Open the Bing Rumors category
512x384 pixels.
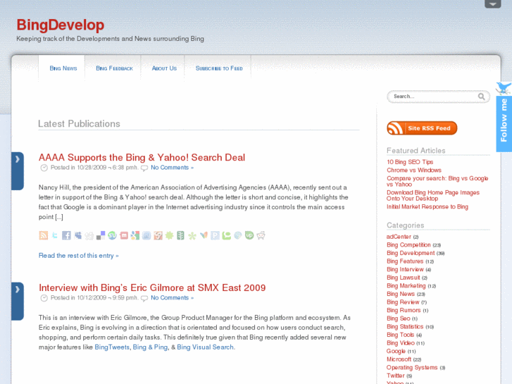(404, 310)
